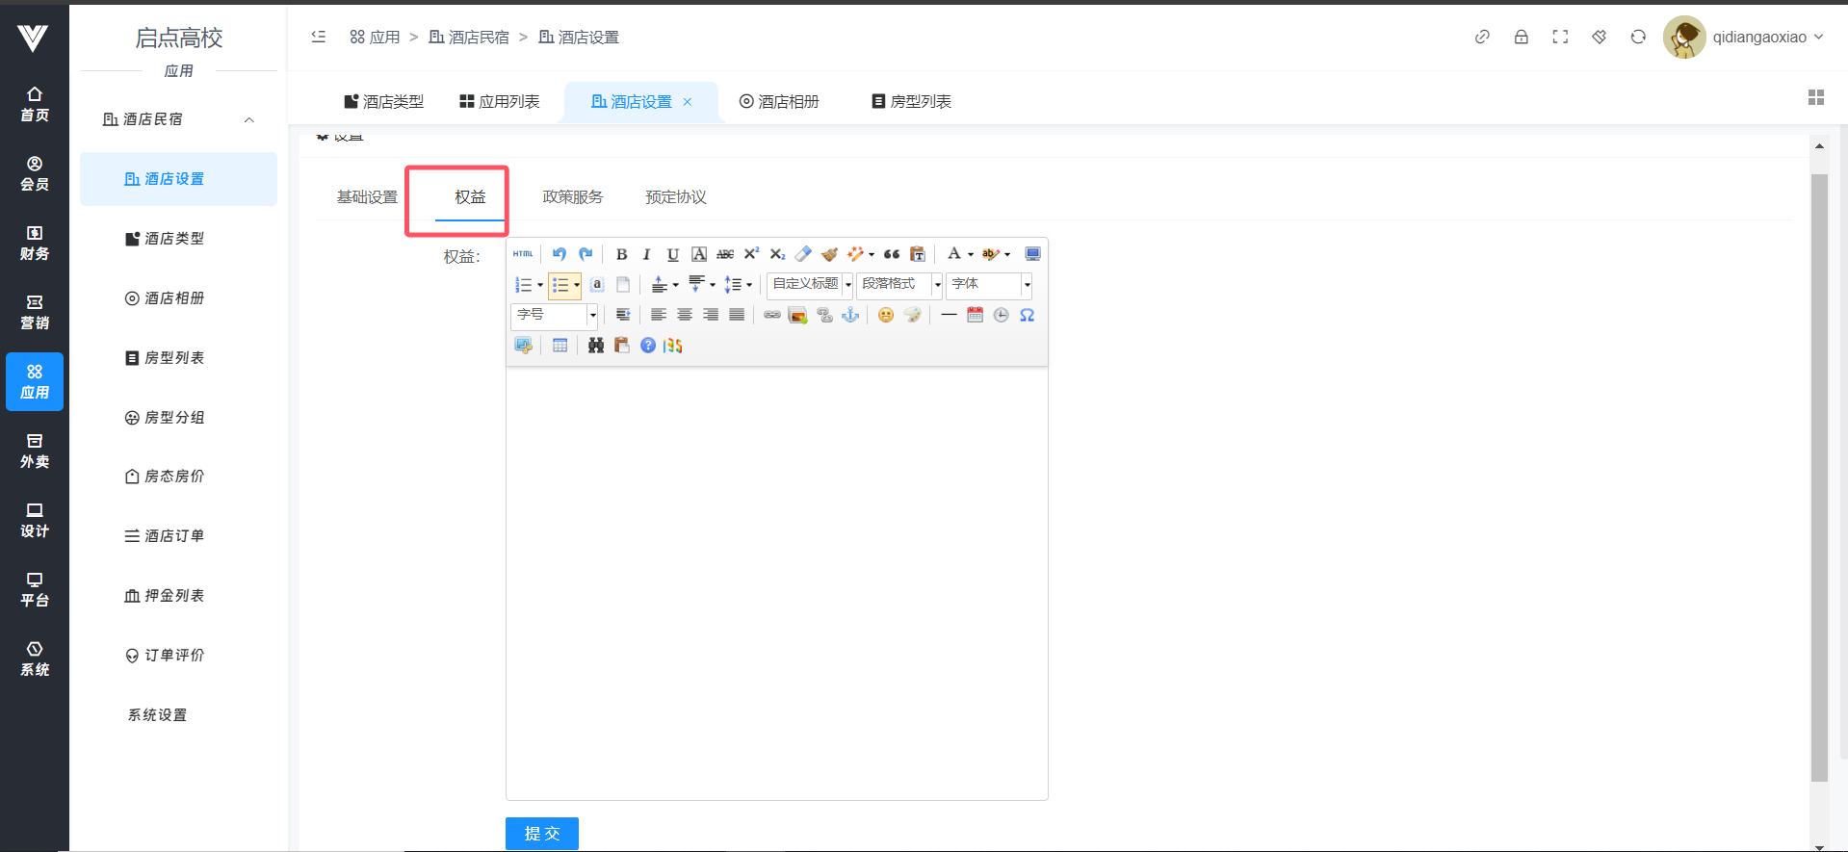Open the 字号 font size dropdown

[555, 315]
